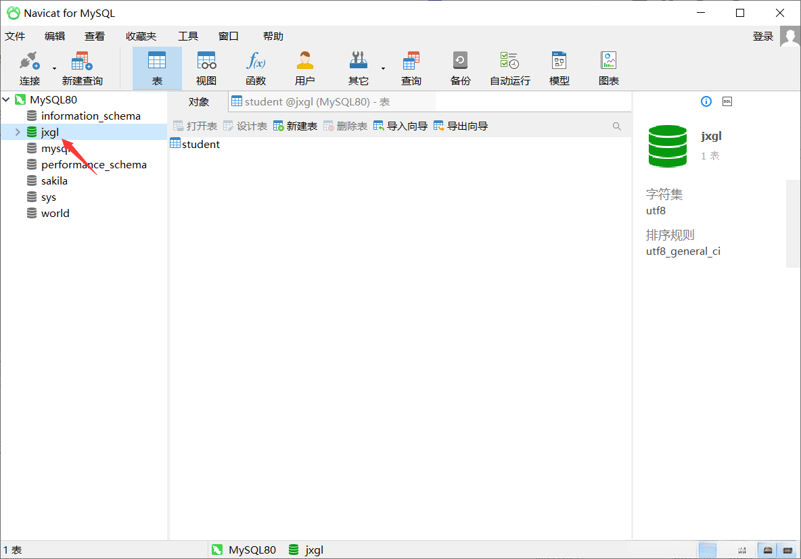Click the Connection (连接) toolbar icon
This screenshot has height=559, width=801.
(29, 68)
